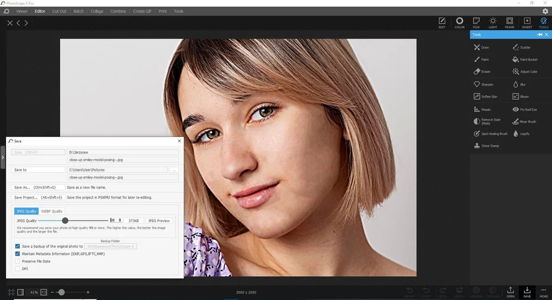The width and height of the screenshot is (552, 300).
Task: Close the Save dialog
Action: [x=179, y=141]
